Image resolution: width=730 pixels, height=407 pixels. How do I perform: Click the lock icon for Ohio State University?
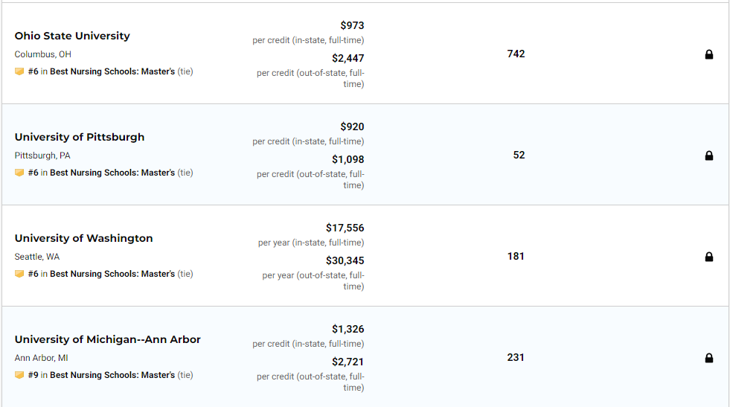(708, 54)
